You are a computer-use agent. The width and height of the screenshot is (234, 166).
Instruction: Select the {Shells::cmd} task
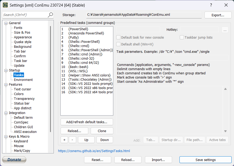86,46
